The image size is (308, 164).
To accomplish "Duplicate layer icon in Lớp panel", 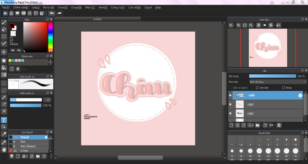I will point(265,125).
